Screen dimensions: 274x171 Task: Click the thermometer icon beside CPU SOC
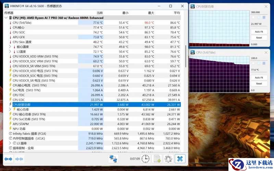click(10, 32)
